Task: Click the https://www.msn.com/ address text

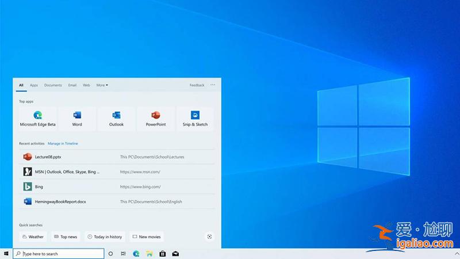Action: pyautogui.click(x=140, y=172)
